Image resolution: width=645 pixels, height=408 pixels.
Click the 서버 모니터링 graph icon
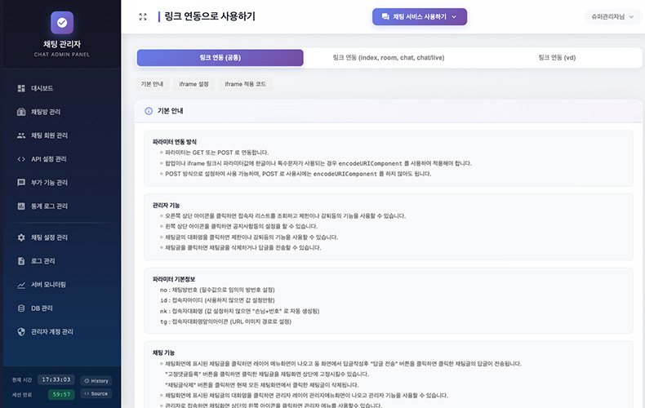click(x=21, y=285)
